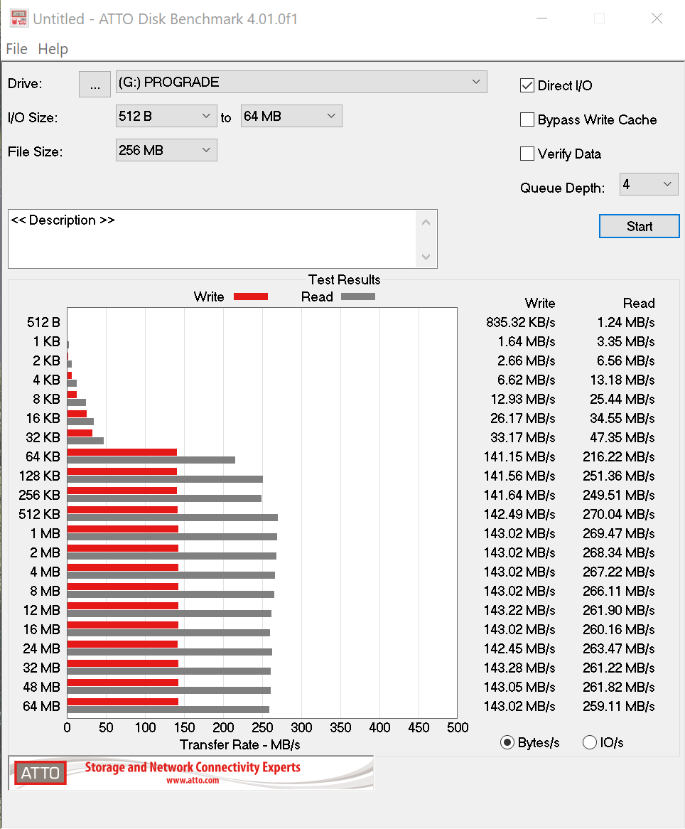
Task: Open the Help menu
Action: [x=53, y=49]
